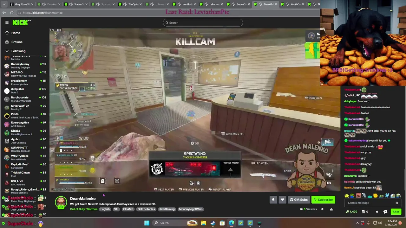Open chat settings gear icon

tap(377, 212)
